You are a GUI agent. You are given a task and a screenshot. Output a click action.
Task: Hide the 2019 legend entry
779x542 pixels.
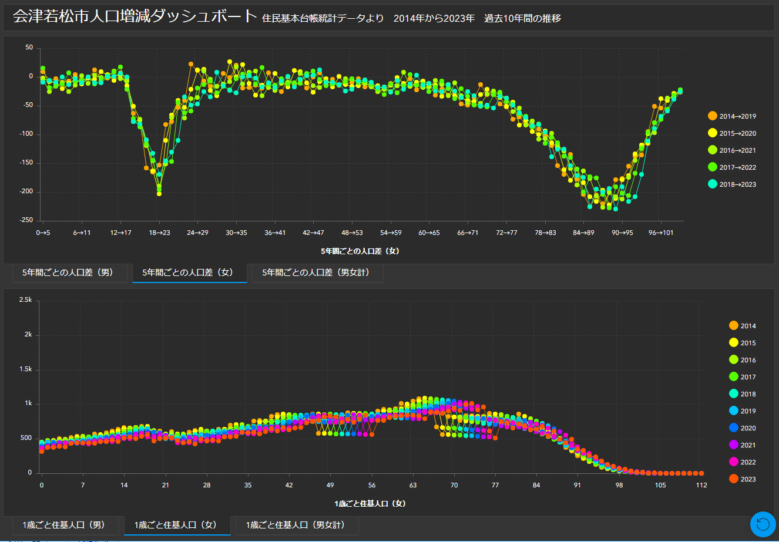pyautogui.click(x=743, y=411)
